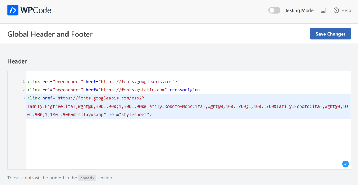The image size is (358, 185).
Task: Click line number 2 in gutter
Action: 23,90
